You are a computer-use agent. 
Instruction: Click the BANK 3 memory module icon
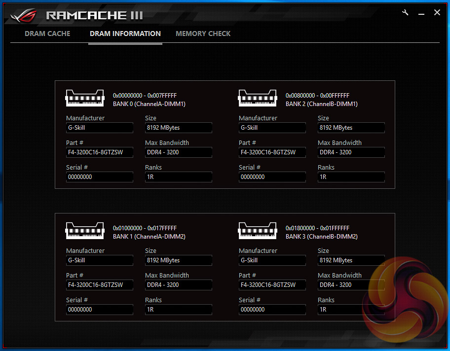(x=258, y=231)
